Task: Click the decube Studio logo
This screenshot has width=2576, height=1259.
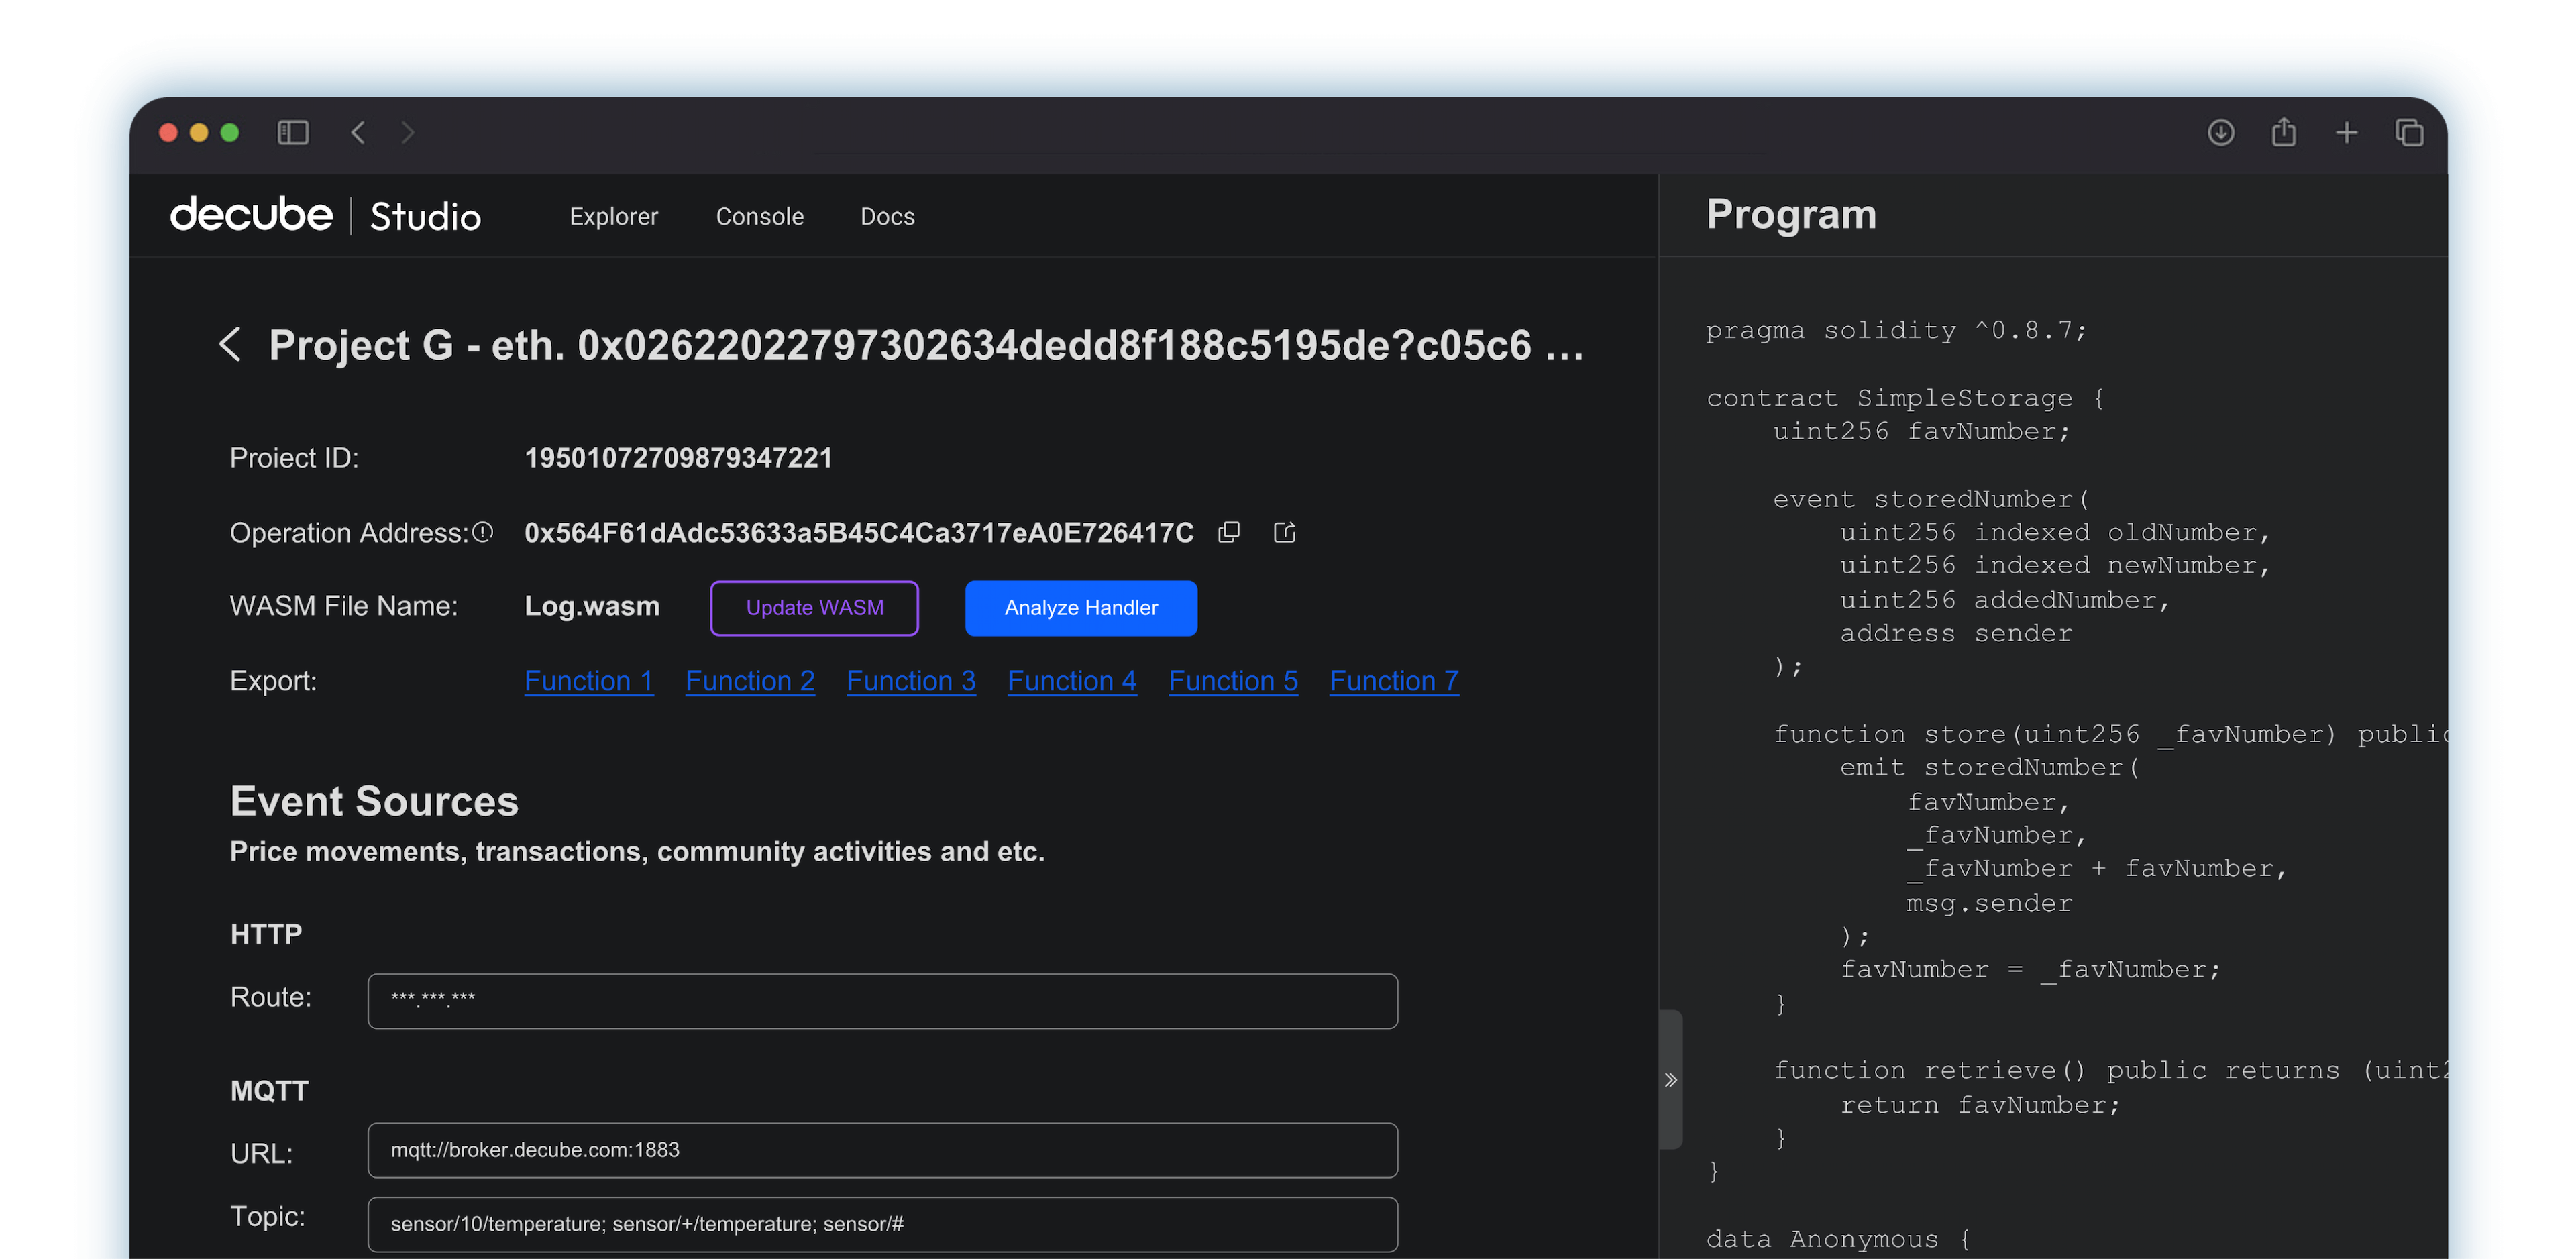Action: point(325,215)
